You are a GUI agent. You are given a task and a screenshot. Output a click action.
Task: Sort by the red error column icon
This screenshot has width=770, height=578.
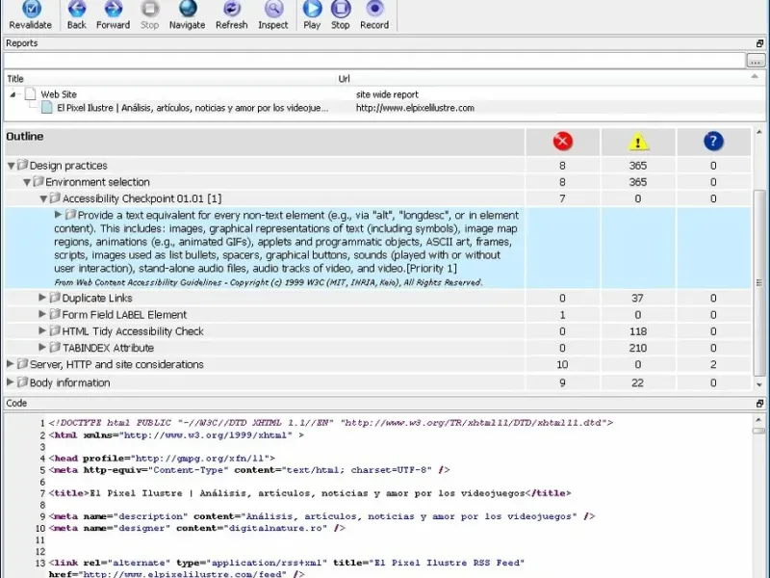[x=563, y=142]
